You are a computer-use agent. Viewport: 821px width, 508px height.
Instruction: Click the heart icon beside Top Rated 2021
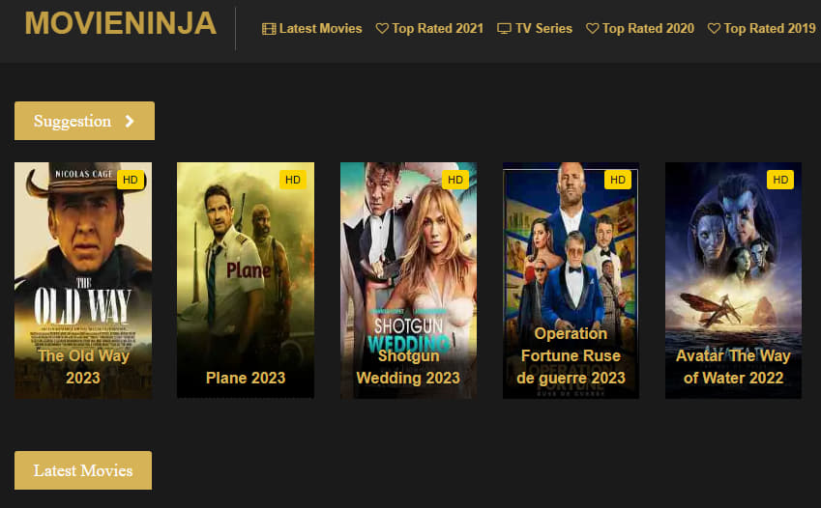click(382, 28)
